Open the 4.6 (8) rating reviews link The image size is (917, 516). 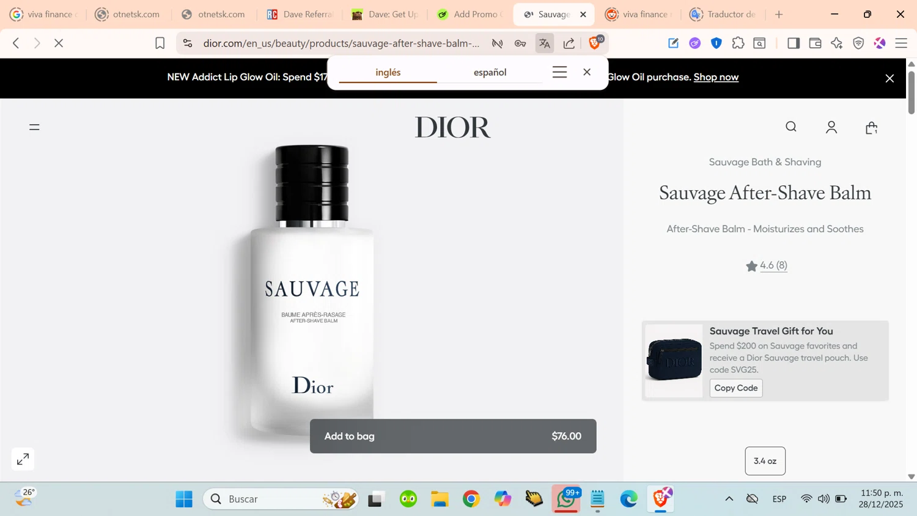click(x=773, y=265)
